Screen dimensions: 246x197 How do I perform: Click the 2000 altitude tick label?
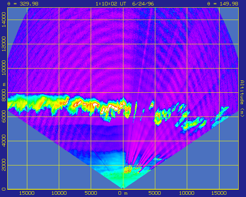tap(3, 165)
